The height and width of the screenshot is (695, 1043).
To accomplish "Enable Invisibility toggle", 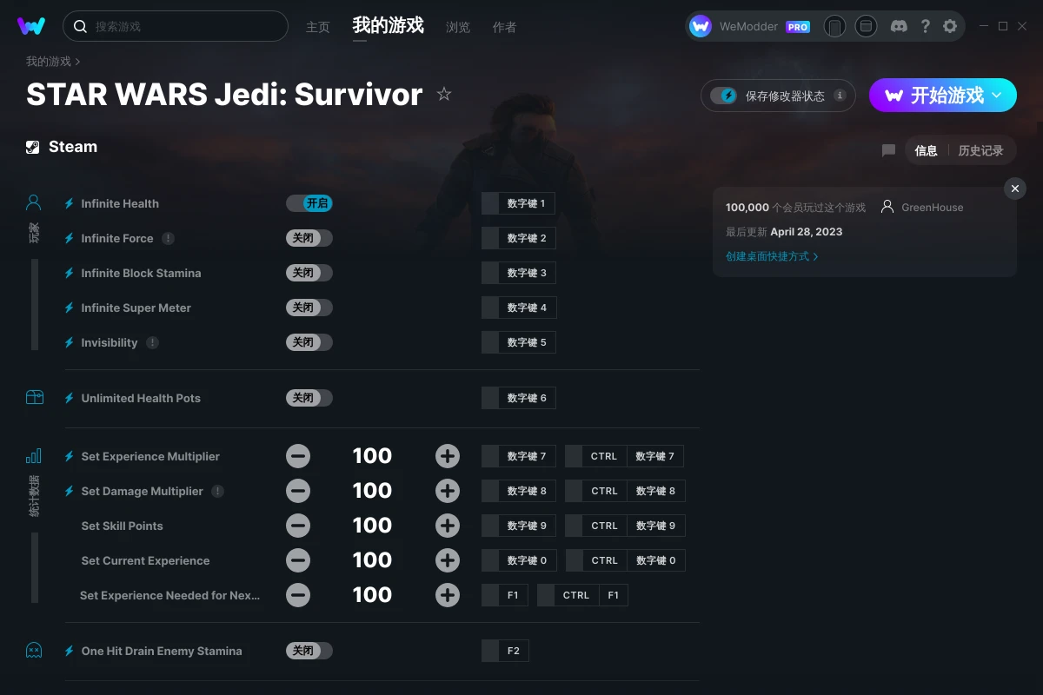I will (309, 342).
